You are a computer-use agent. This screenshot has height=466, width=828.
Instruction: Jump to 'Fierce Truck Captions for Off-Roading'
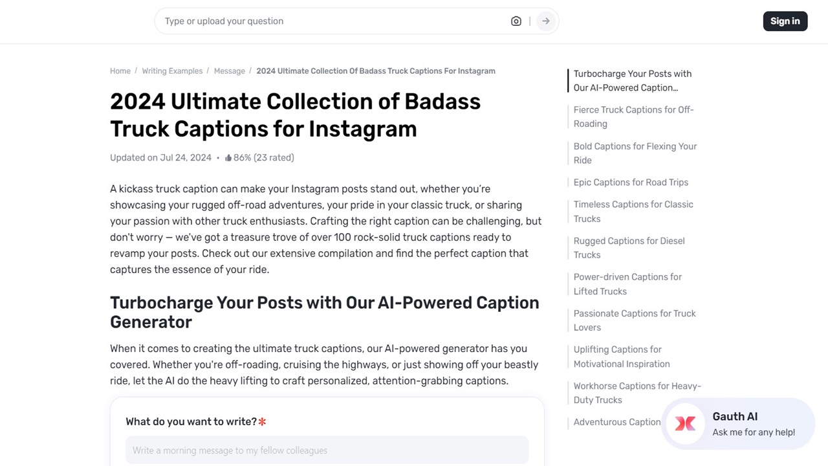tap(633, 116)
